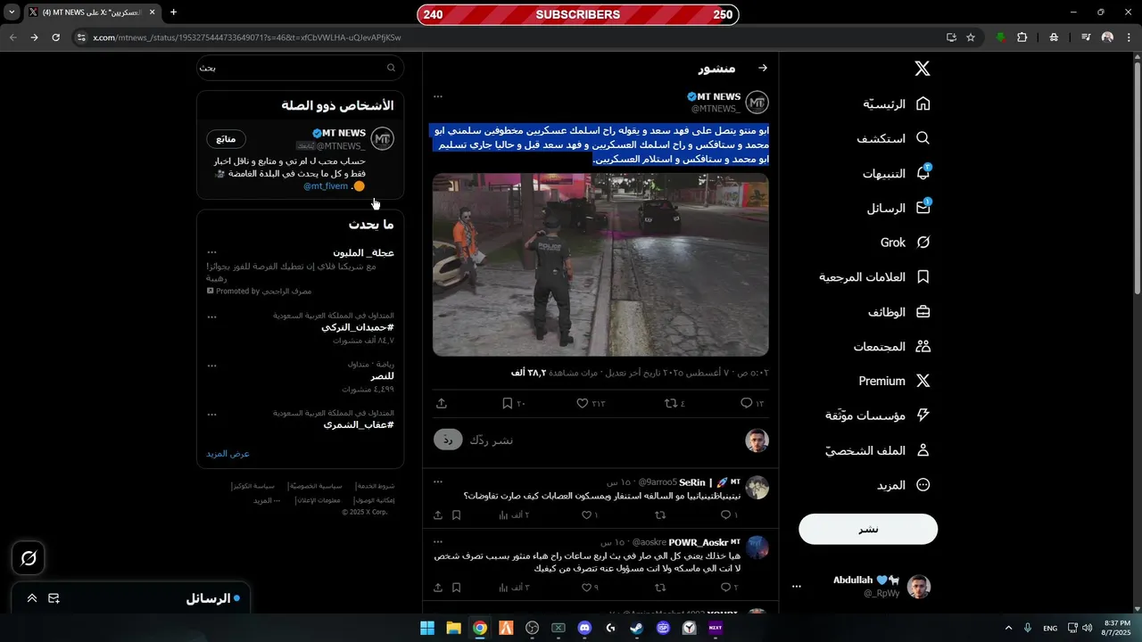
Task: Click the X logo in sidebar
Action: click(x=923, y=69)
